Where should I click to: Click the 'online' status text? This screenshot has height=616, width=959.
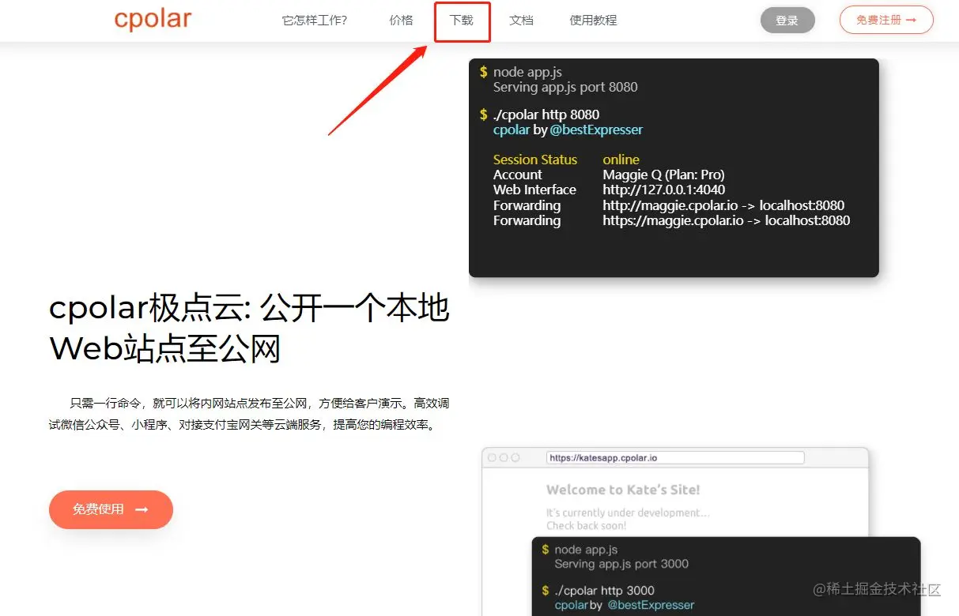621,160
